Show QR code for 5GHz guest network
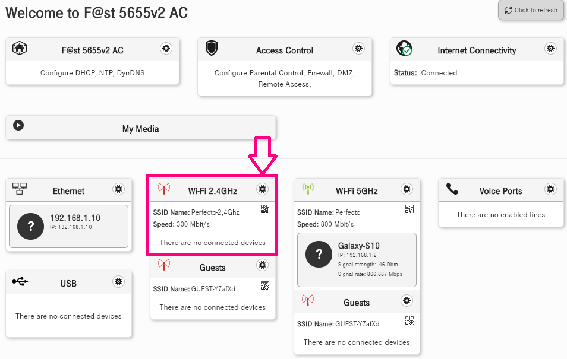This screenshot has width=567, height=359. click(x=409, y=320)
